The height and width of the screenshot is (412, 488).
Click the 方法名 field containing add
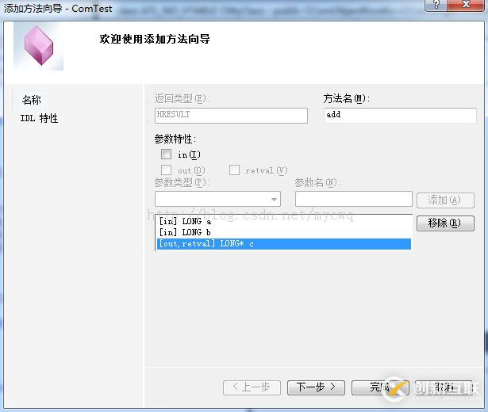(x=400, y=115)
